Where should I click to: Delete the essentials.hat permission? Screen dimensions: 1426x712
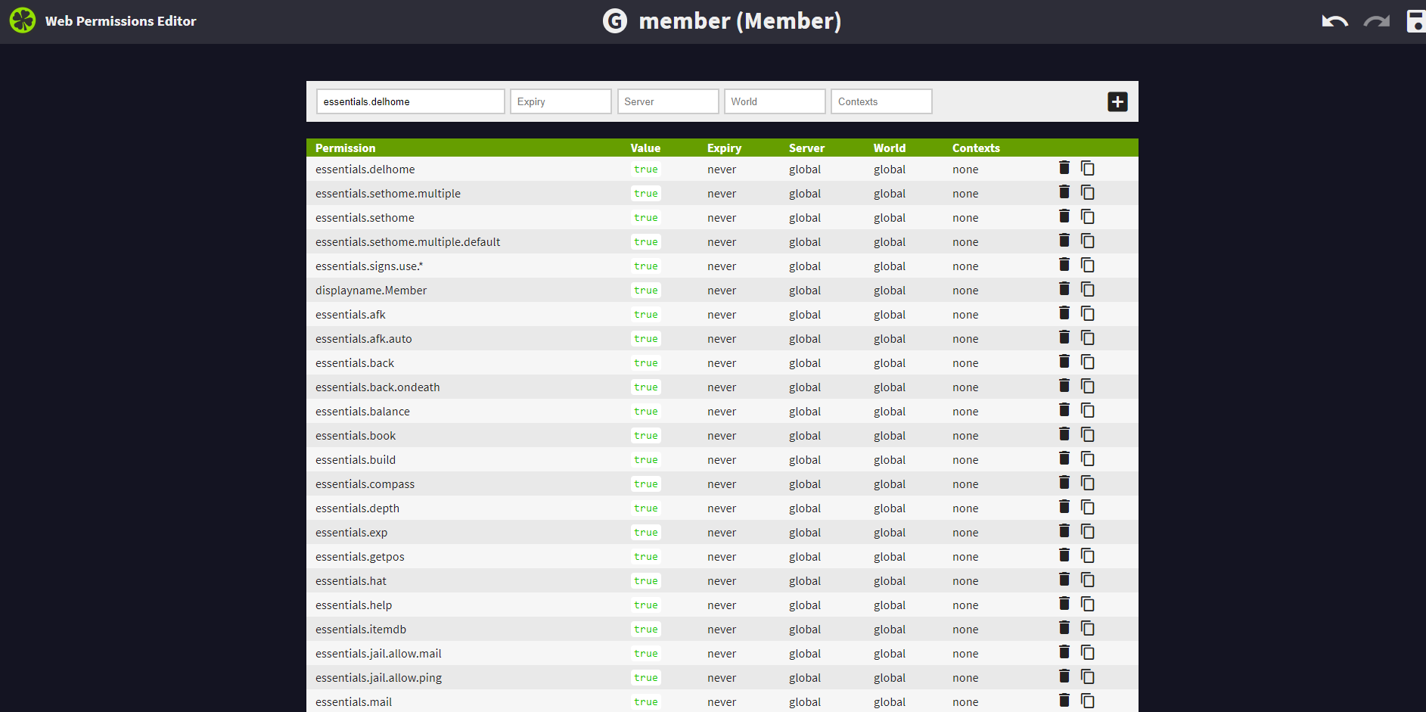tap(1064, 580)
